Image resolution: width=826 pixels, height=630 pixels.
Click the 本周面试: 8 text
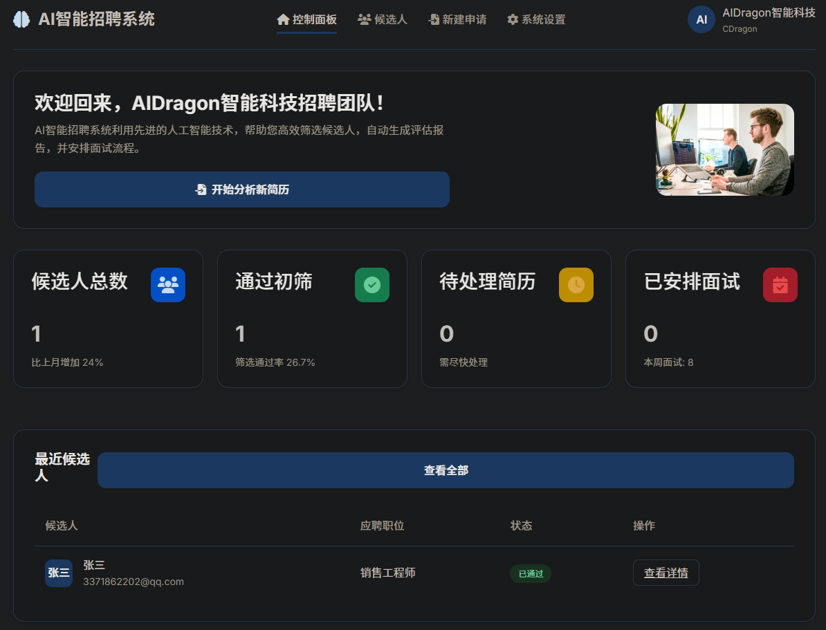(x=668, y=362)
